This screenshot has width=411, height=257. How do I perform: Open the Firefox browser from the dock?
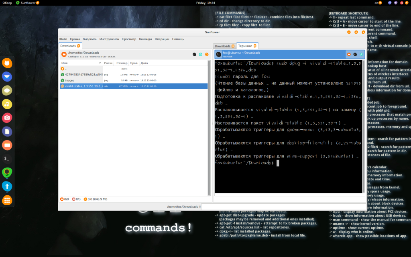click(x=7, y=63)
